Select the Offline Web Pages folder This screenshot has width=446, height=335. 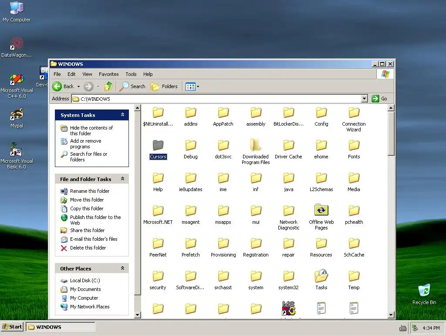321,217
